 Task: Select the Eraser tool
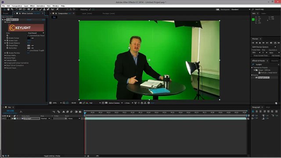pos(48,9)
